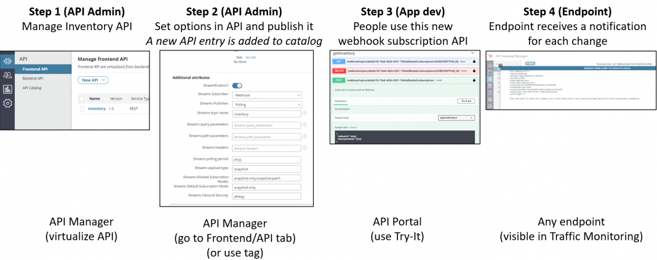
Task: Click help icon next to Streams headers
Action: 305,148
